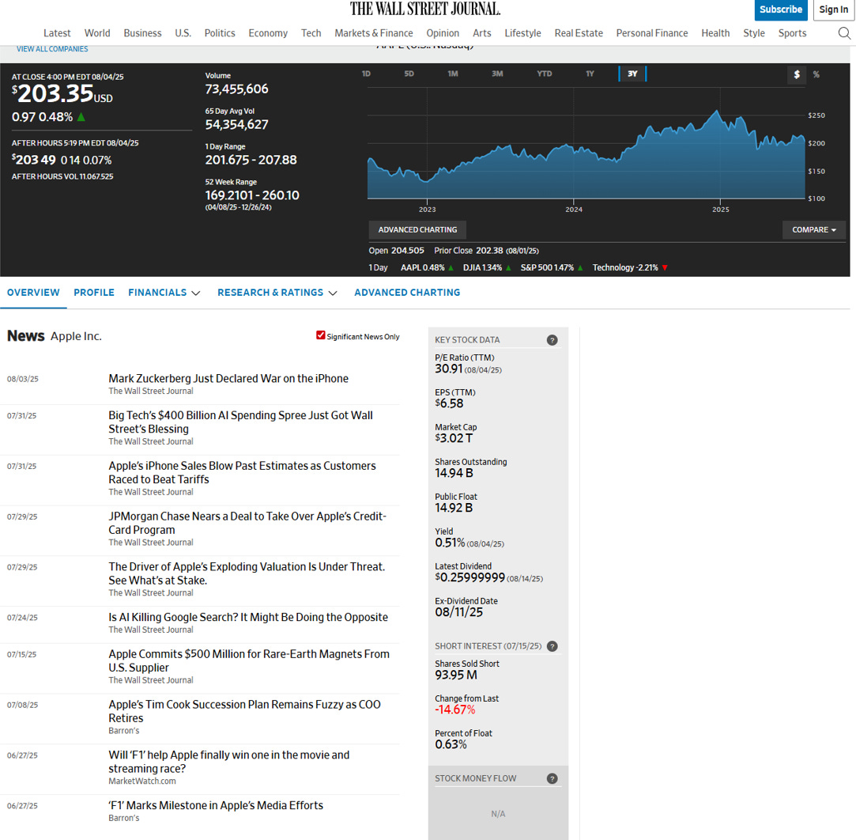Open the Compare dropdown
This screenshot has width=856, height=840.
(814, 230)
